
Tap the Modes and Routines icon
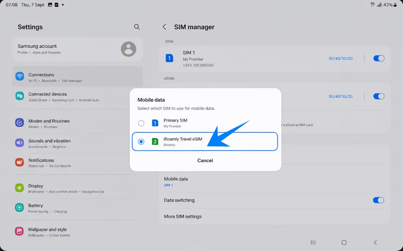pos(20,122)
